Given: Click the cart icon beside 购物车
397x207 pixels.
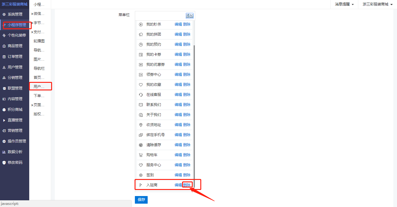Looking at the screenshot, I should (x=141, y=155).
